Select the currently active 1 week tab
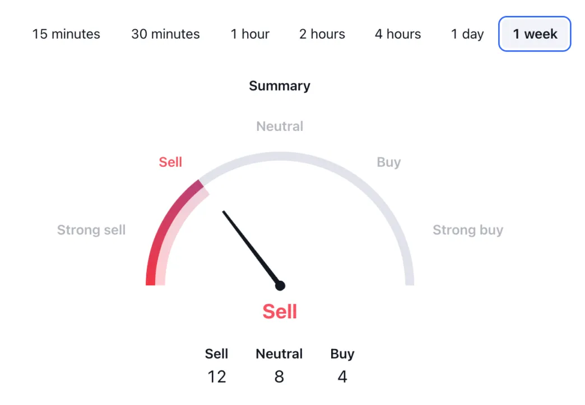This screenshot has width=585, height=405. point(534,34)
